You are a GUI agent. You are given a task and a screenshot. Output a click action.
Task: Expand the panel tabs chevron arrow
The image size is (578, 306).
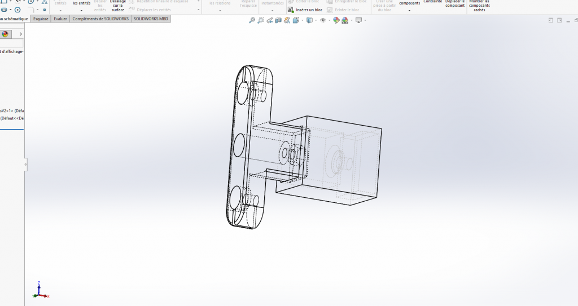pos(21,34)
